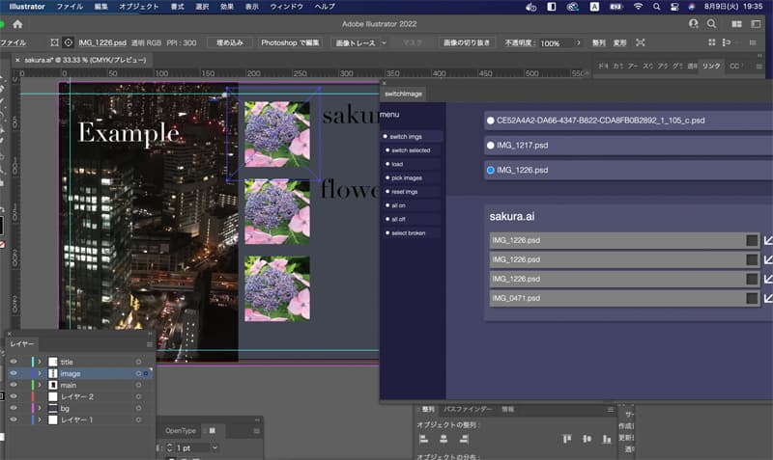Align objects to horizontal right
The image size is (773, 460).
pos(464,439)
